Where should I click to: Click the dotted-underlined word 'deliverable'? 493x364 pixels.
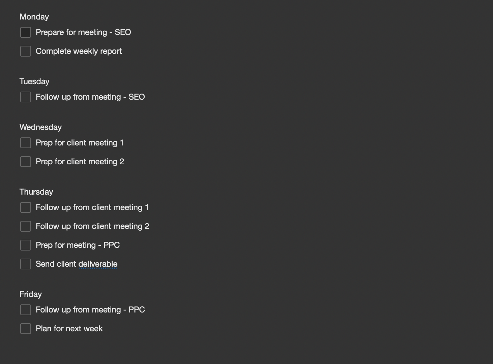click(98, 264)
